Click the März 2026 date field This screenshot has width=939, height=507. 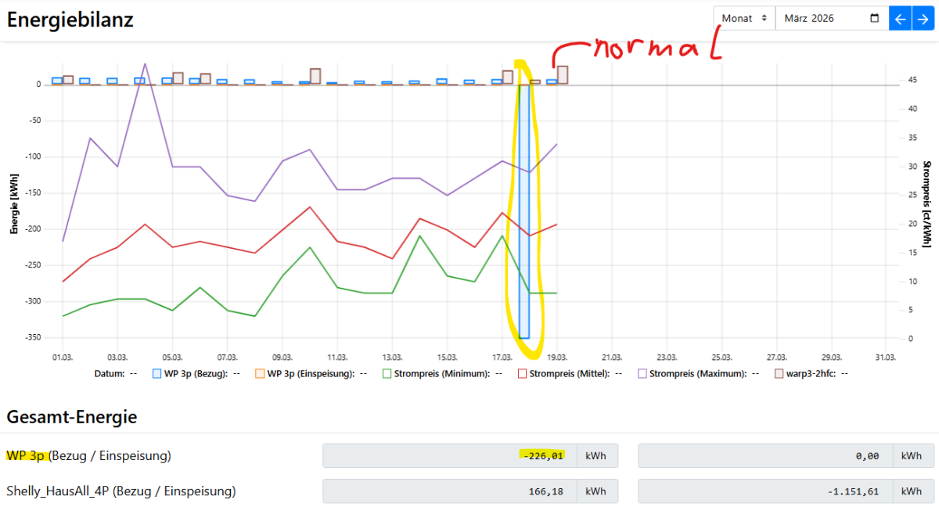(822, 19)
